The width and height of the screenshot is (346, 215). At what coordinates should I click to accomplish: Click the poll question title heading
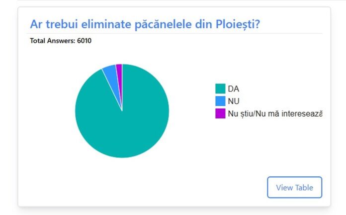click(145, 24)
